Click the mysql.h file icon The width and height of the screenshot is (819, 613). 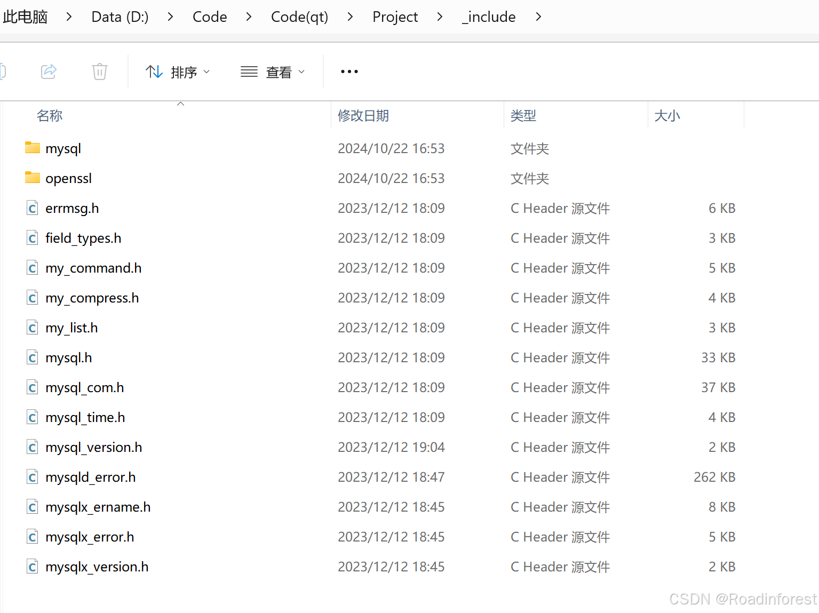click(33, 357)
